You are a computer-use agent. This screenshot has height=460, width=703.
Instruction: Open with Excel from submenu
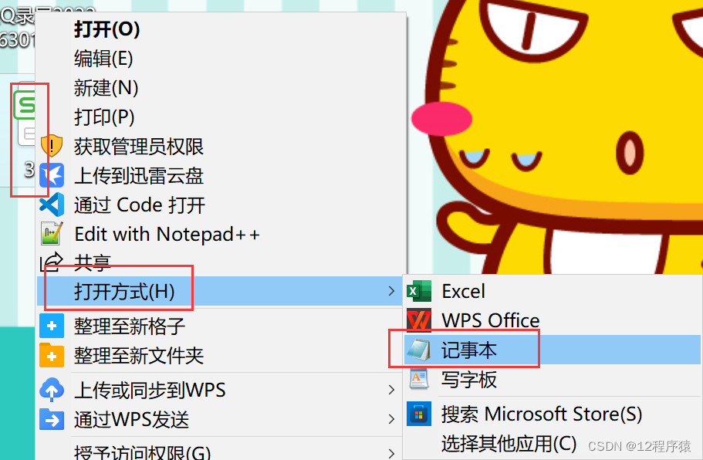[553, 291]
